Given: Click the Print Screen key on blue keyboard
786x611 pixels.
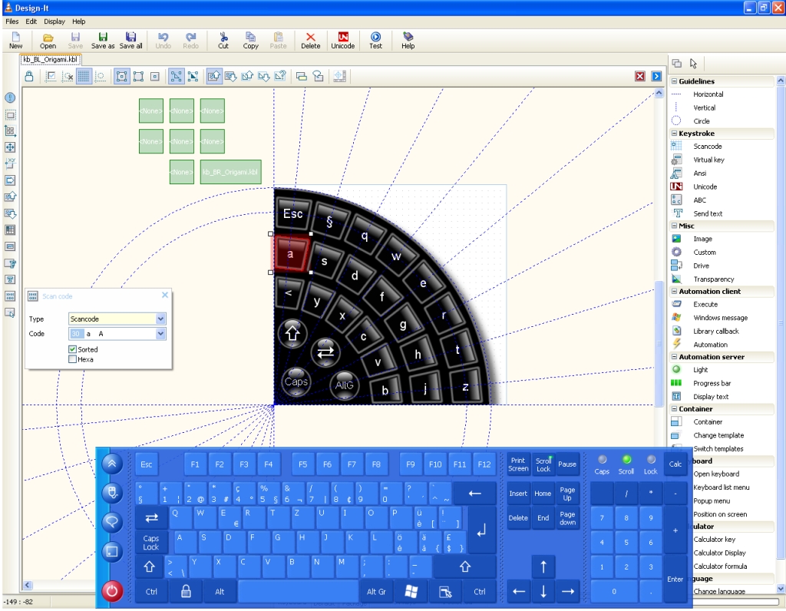Looking at the screenshot, I should click(x=518, y=464).
